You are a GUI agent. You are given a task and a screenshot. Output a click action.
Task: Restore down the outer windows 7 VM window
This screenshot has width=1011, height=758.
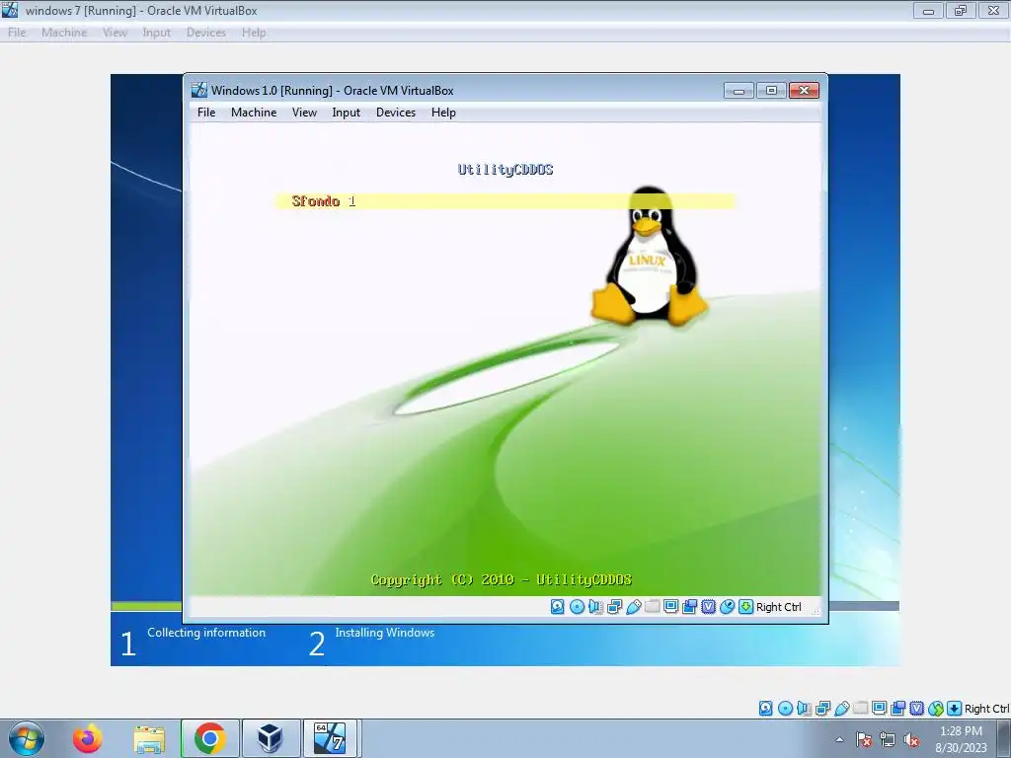[x=961, y=10]
